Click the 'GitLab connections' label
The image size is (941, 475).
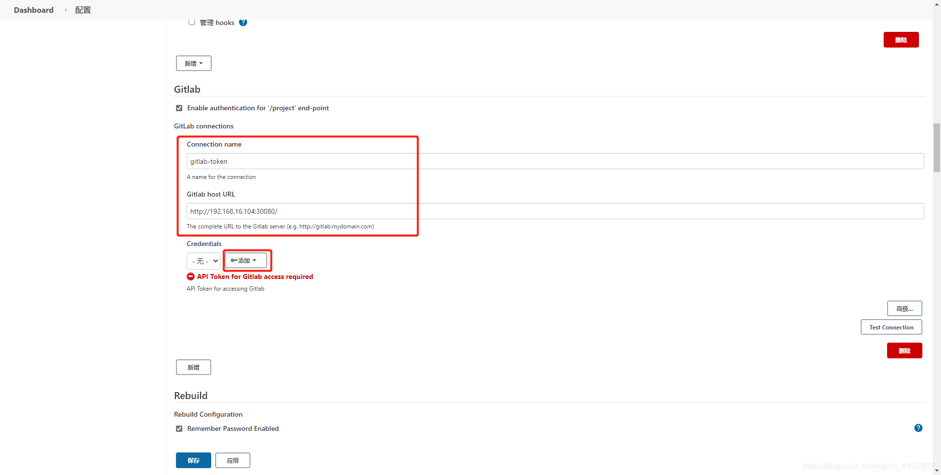(204, 126)
